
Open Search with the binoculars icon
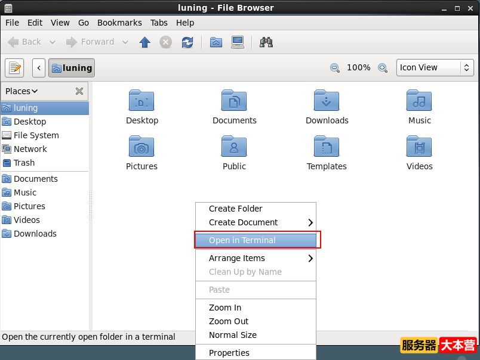(266, 42)
